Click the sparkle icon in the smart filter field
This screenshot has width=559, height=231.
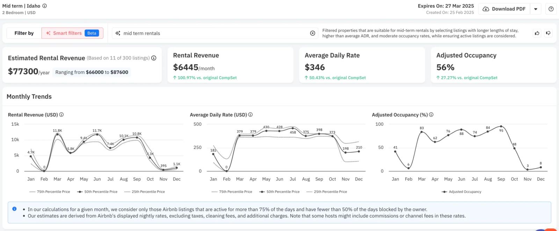coord(118,33)
